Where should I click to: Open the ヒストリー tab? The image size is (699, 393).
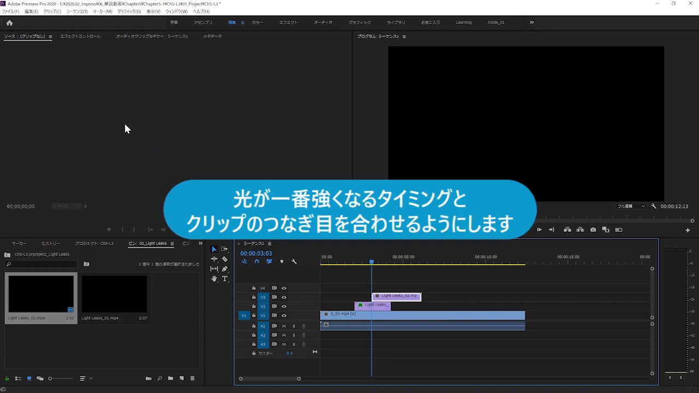point(51,243)
